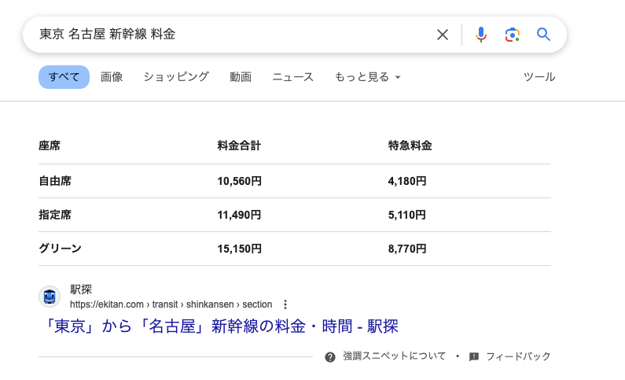Select the グリーン row label
This screenshot has width=625, height=380.
click(61, 249)
